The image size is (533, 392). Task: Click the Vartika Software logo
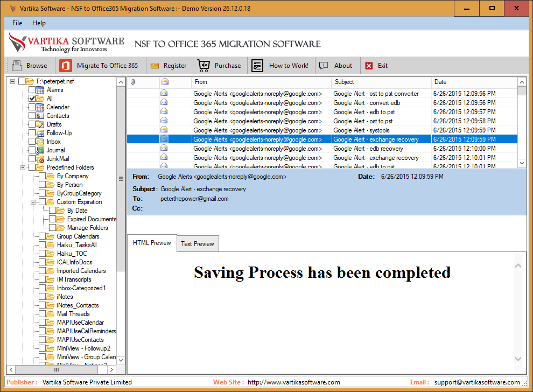point(66,43)
